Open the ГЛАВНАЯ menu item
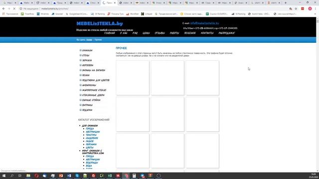 pos(110,33)
